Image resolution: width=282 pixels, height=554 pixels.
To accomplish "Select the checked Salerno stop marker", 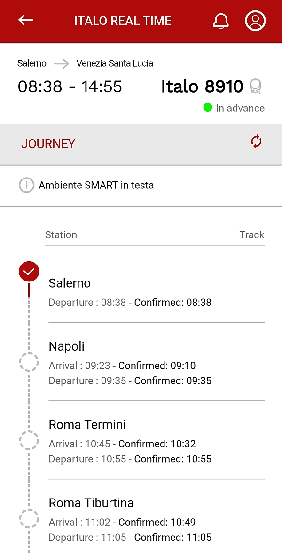I will [29, 272].
